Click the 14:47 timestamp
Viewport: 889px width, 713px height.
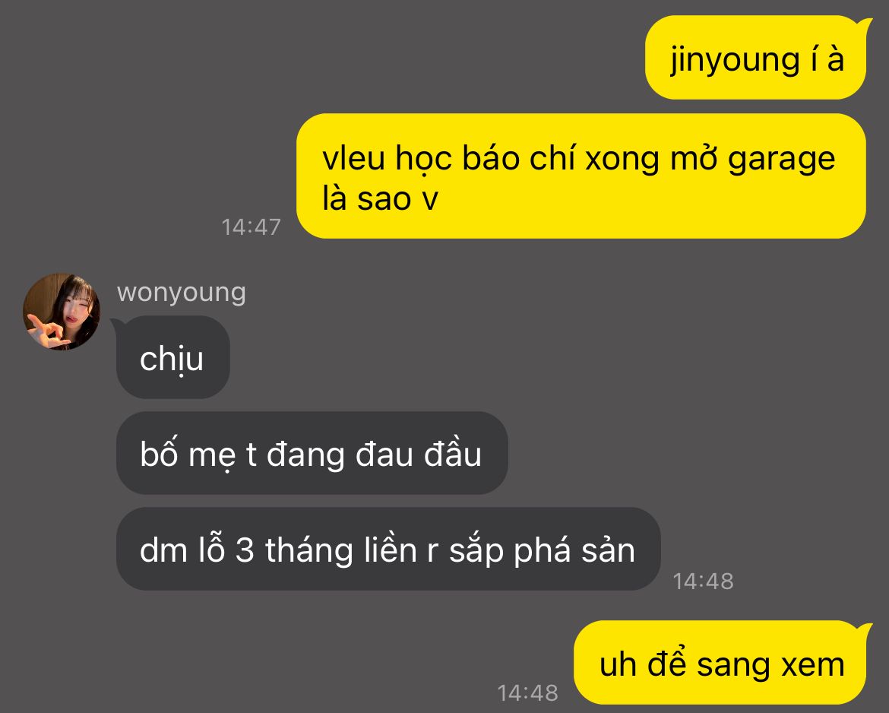pyautogui.click(x=252, y=227)
